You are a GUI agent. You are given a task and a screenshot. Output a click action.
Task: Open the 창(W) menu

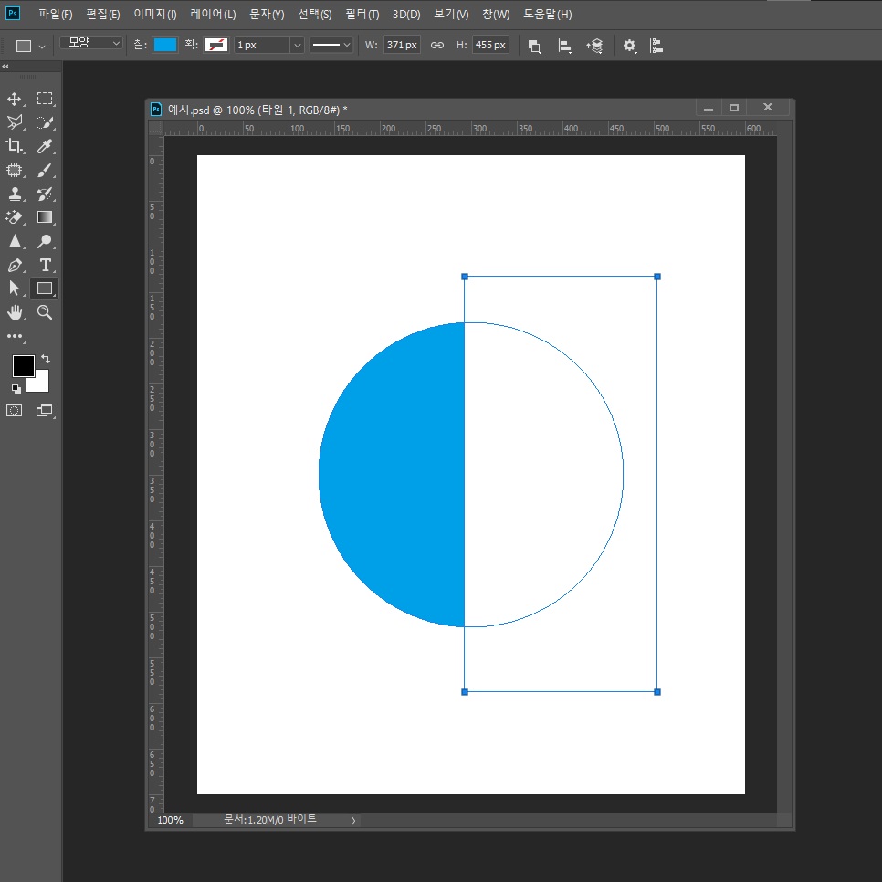tap(496, 14)
